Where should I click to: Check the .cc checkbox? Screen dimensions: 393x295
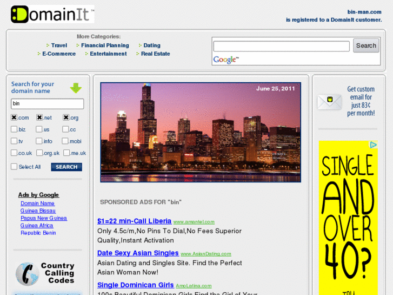pos(65,129)
